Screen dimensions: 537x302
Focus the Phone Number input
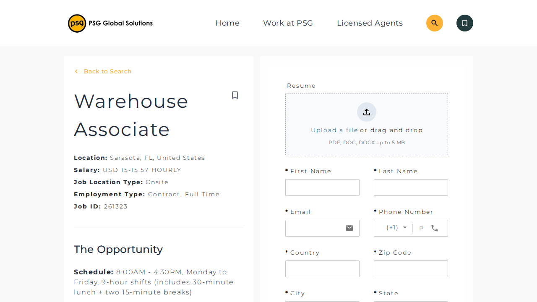point(421,228)
